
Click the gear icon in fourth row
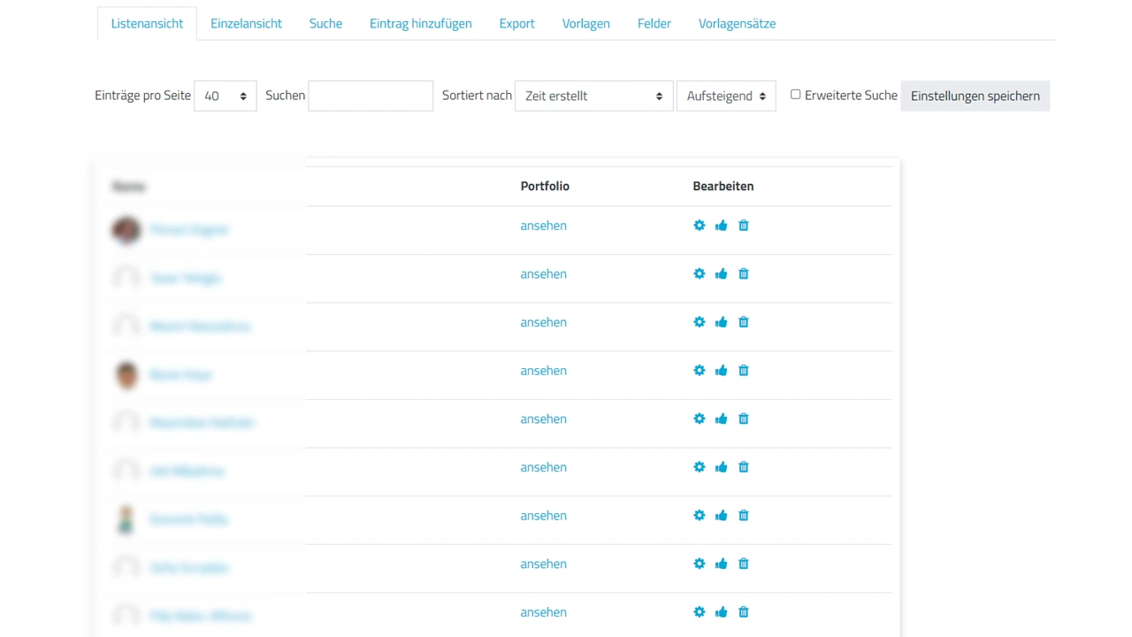699,371
